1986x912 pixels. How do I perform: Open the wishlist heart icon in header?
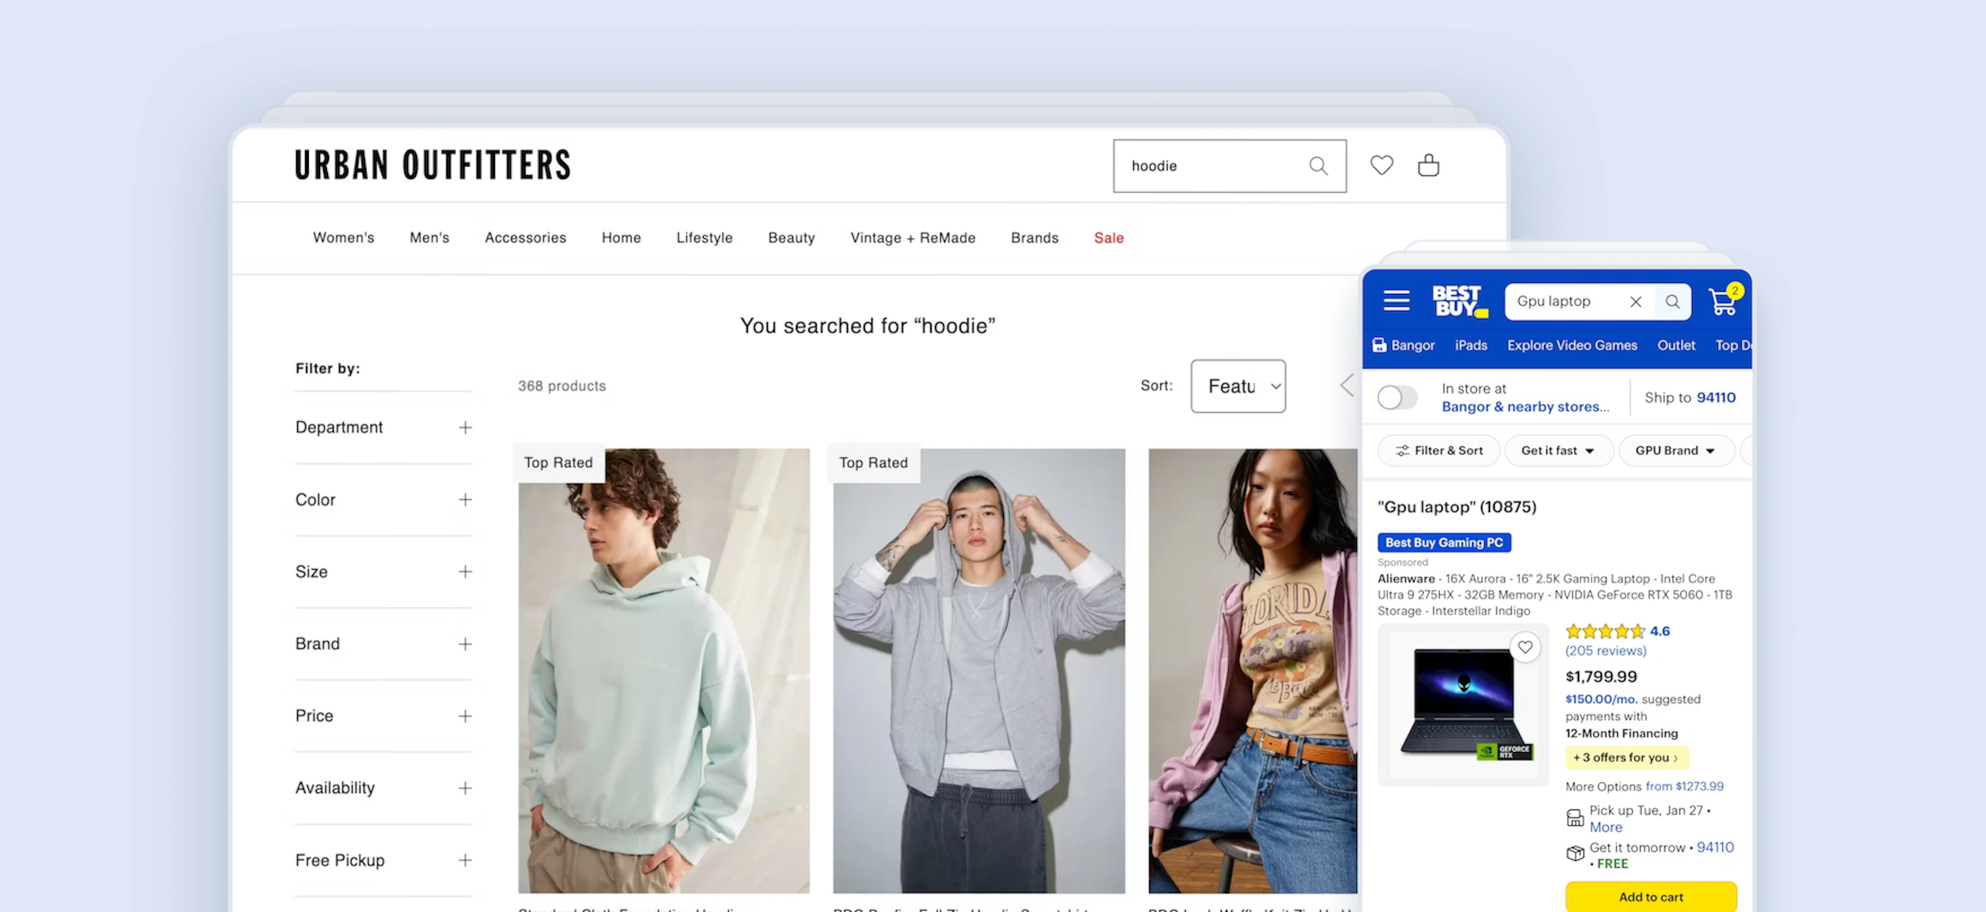(1381, 165)
